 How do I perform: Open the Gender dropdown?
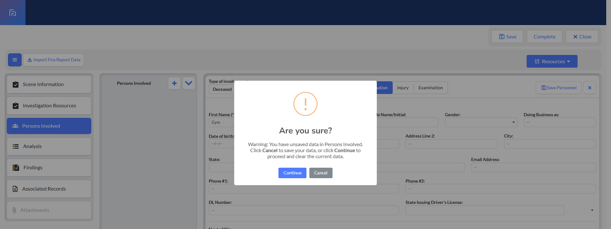pyautogui.click(x=481, y=122)
